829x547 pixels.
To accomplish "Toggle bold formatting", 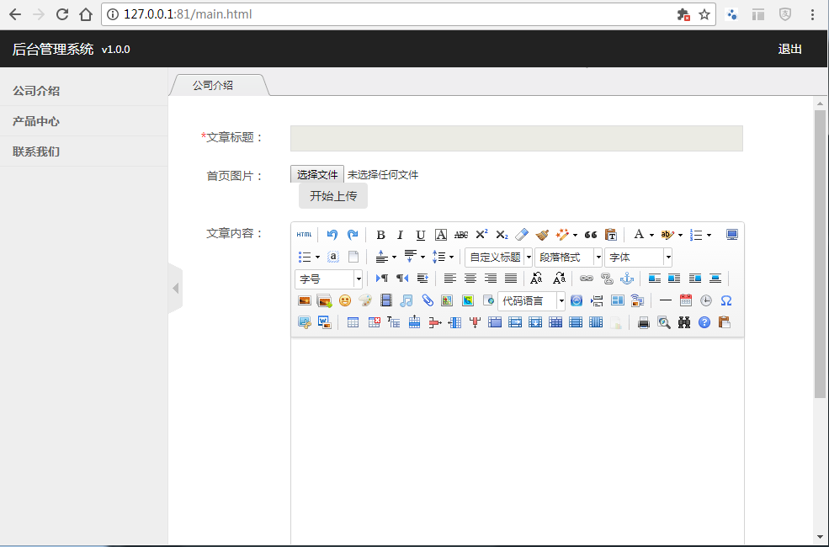I will coord(380,235).
